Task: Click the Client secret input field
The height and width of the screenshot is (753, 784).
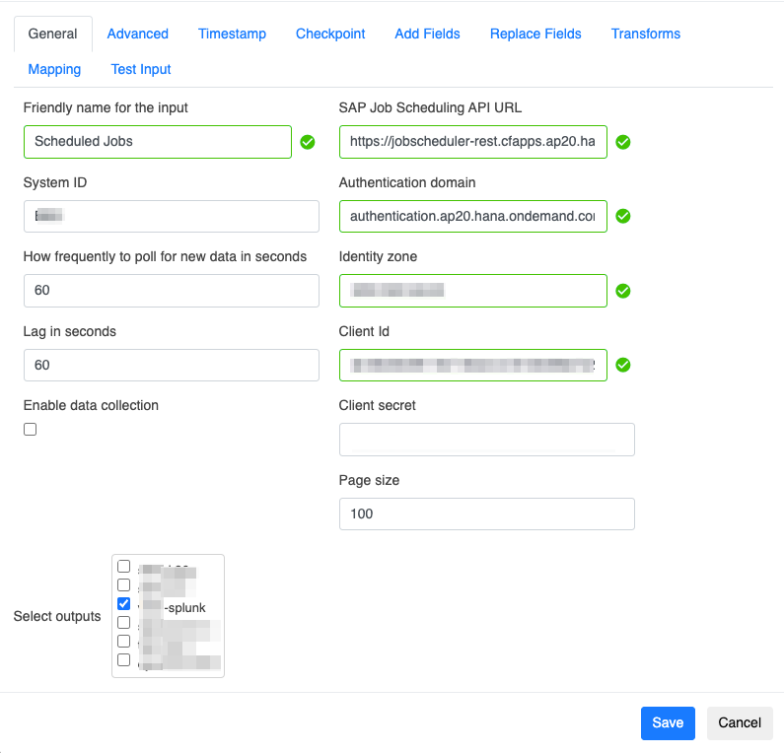Action: (486, 440)
